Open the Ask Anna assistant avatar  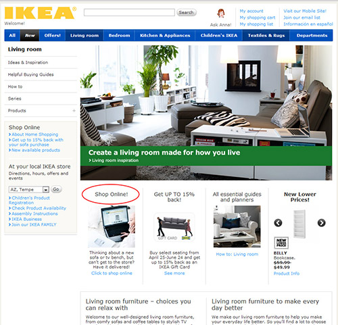click(x=221, y=14)
